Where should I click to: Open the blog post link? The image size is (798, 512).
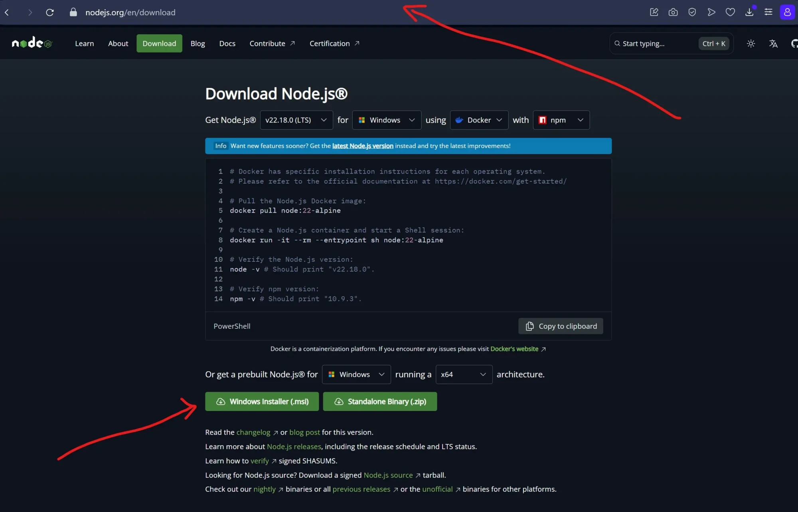coord(304,432)
